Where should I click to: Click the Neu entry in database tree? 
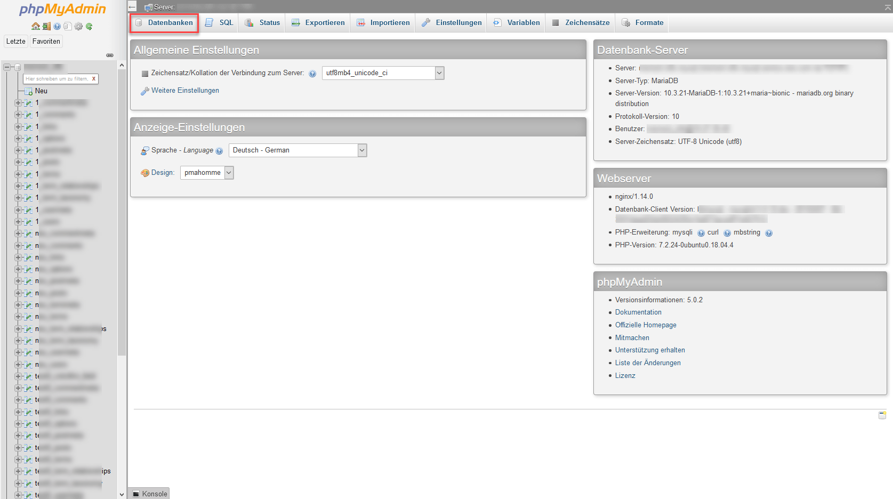coord(41,91)
